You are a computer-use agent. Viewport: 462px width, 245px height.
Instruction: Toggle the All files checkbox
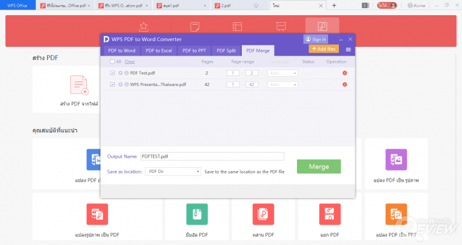112,61
